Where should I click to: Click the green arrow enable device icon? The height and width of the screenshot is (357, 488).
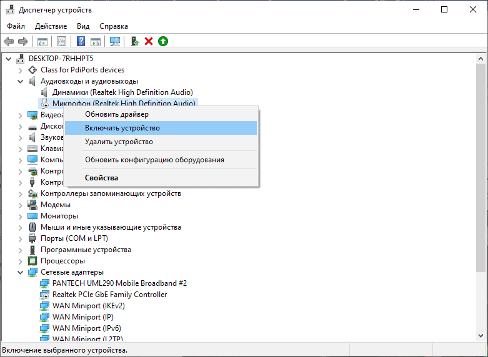click(163, 41)
